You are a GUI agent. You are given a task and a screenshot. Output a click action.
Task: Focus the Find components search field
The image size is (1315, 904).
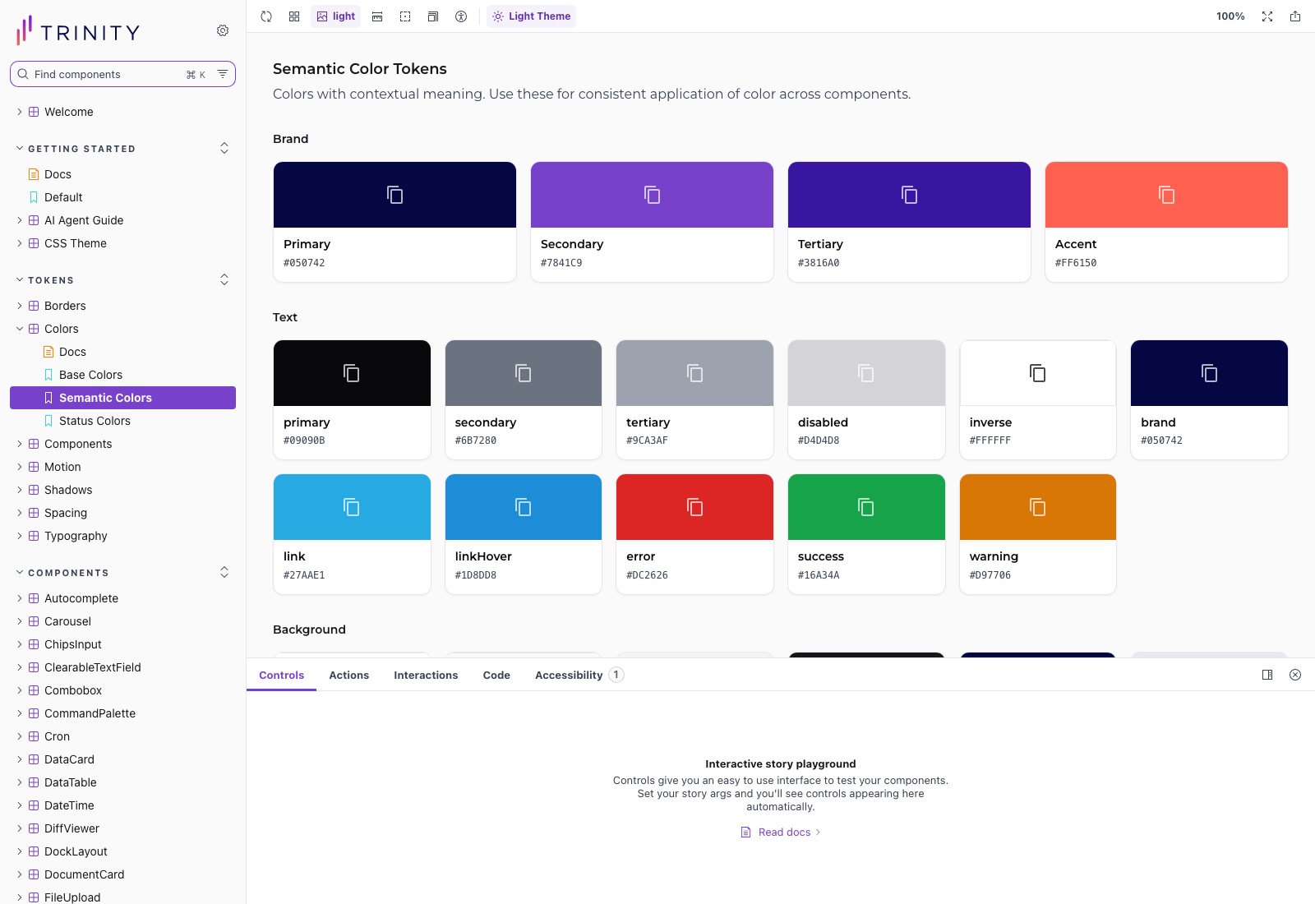tap(123, 74)
